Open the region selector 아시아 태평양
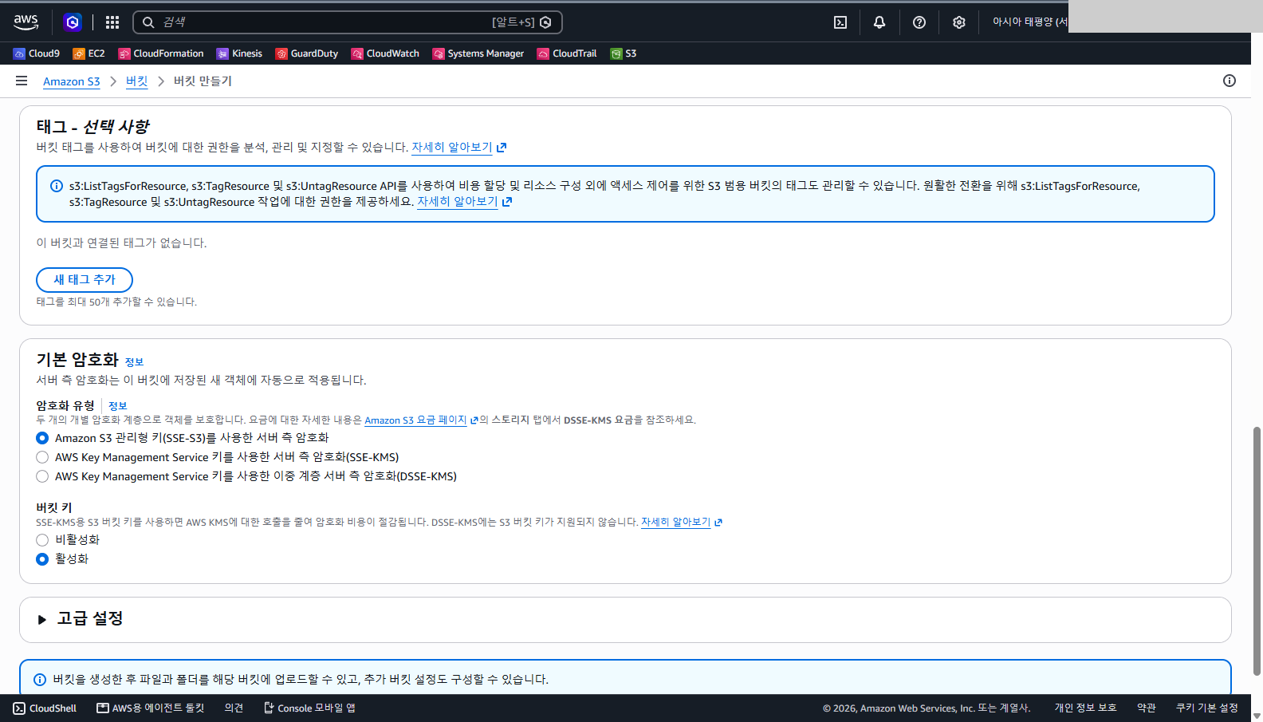Image resolution: width=1263 pixels, height=722 pixels. (x=1029, y=22)
